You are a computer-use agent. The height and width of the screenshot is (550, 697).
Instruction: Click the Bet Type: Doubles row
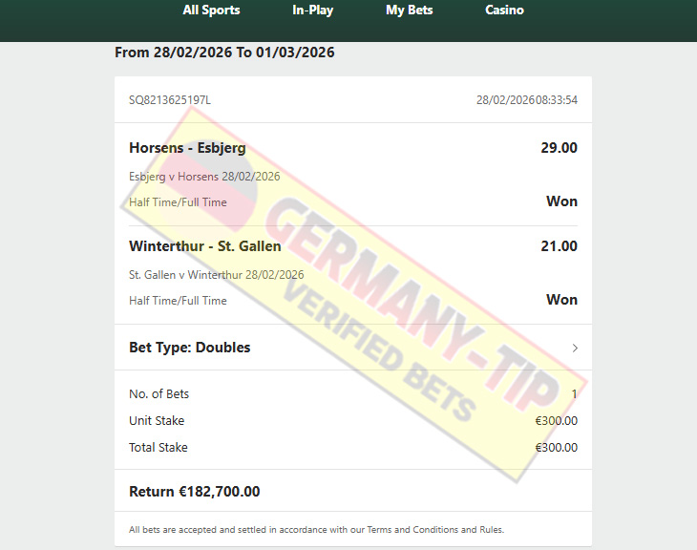click(x=353, y=348)
